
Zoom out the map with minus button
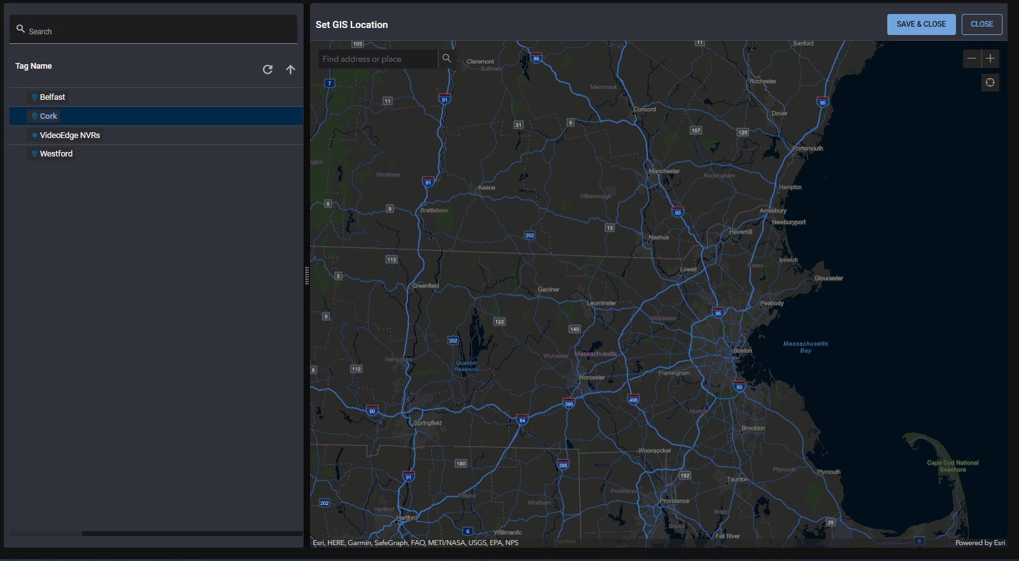[971, 59]
